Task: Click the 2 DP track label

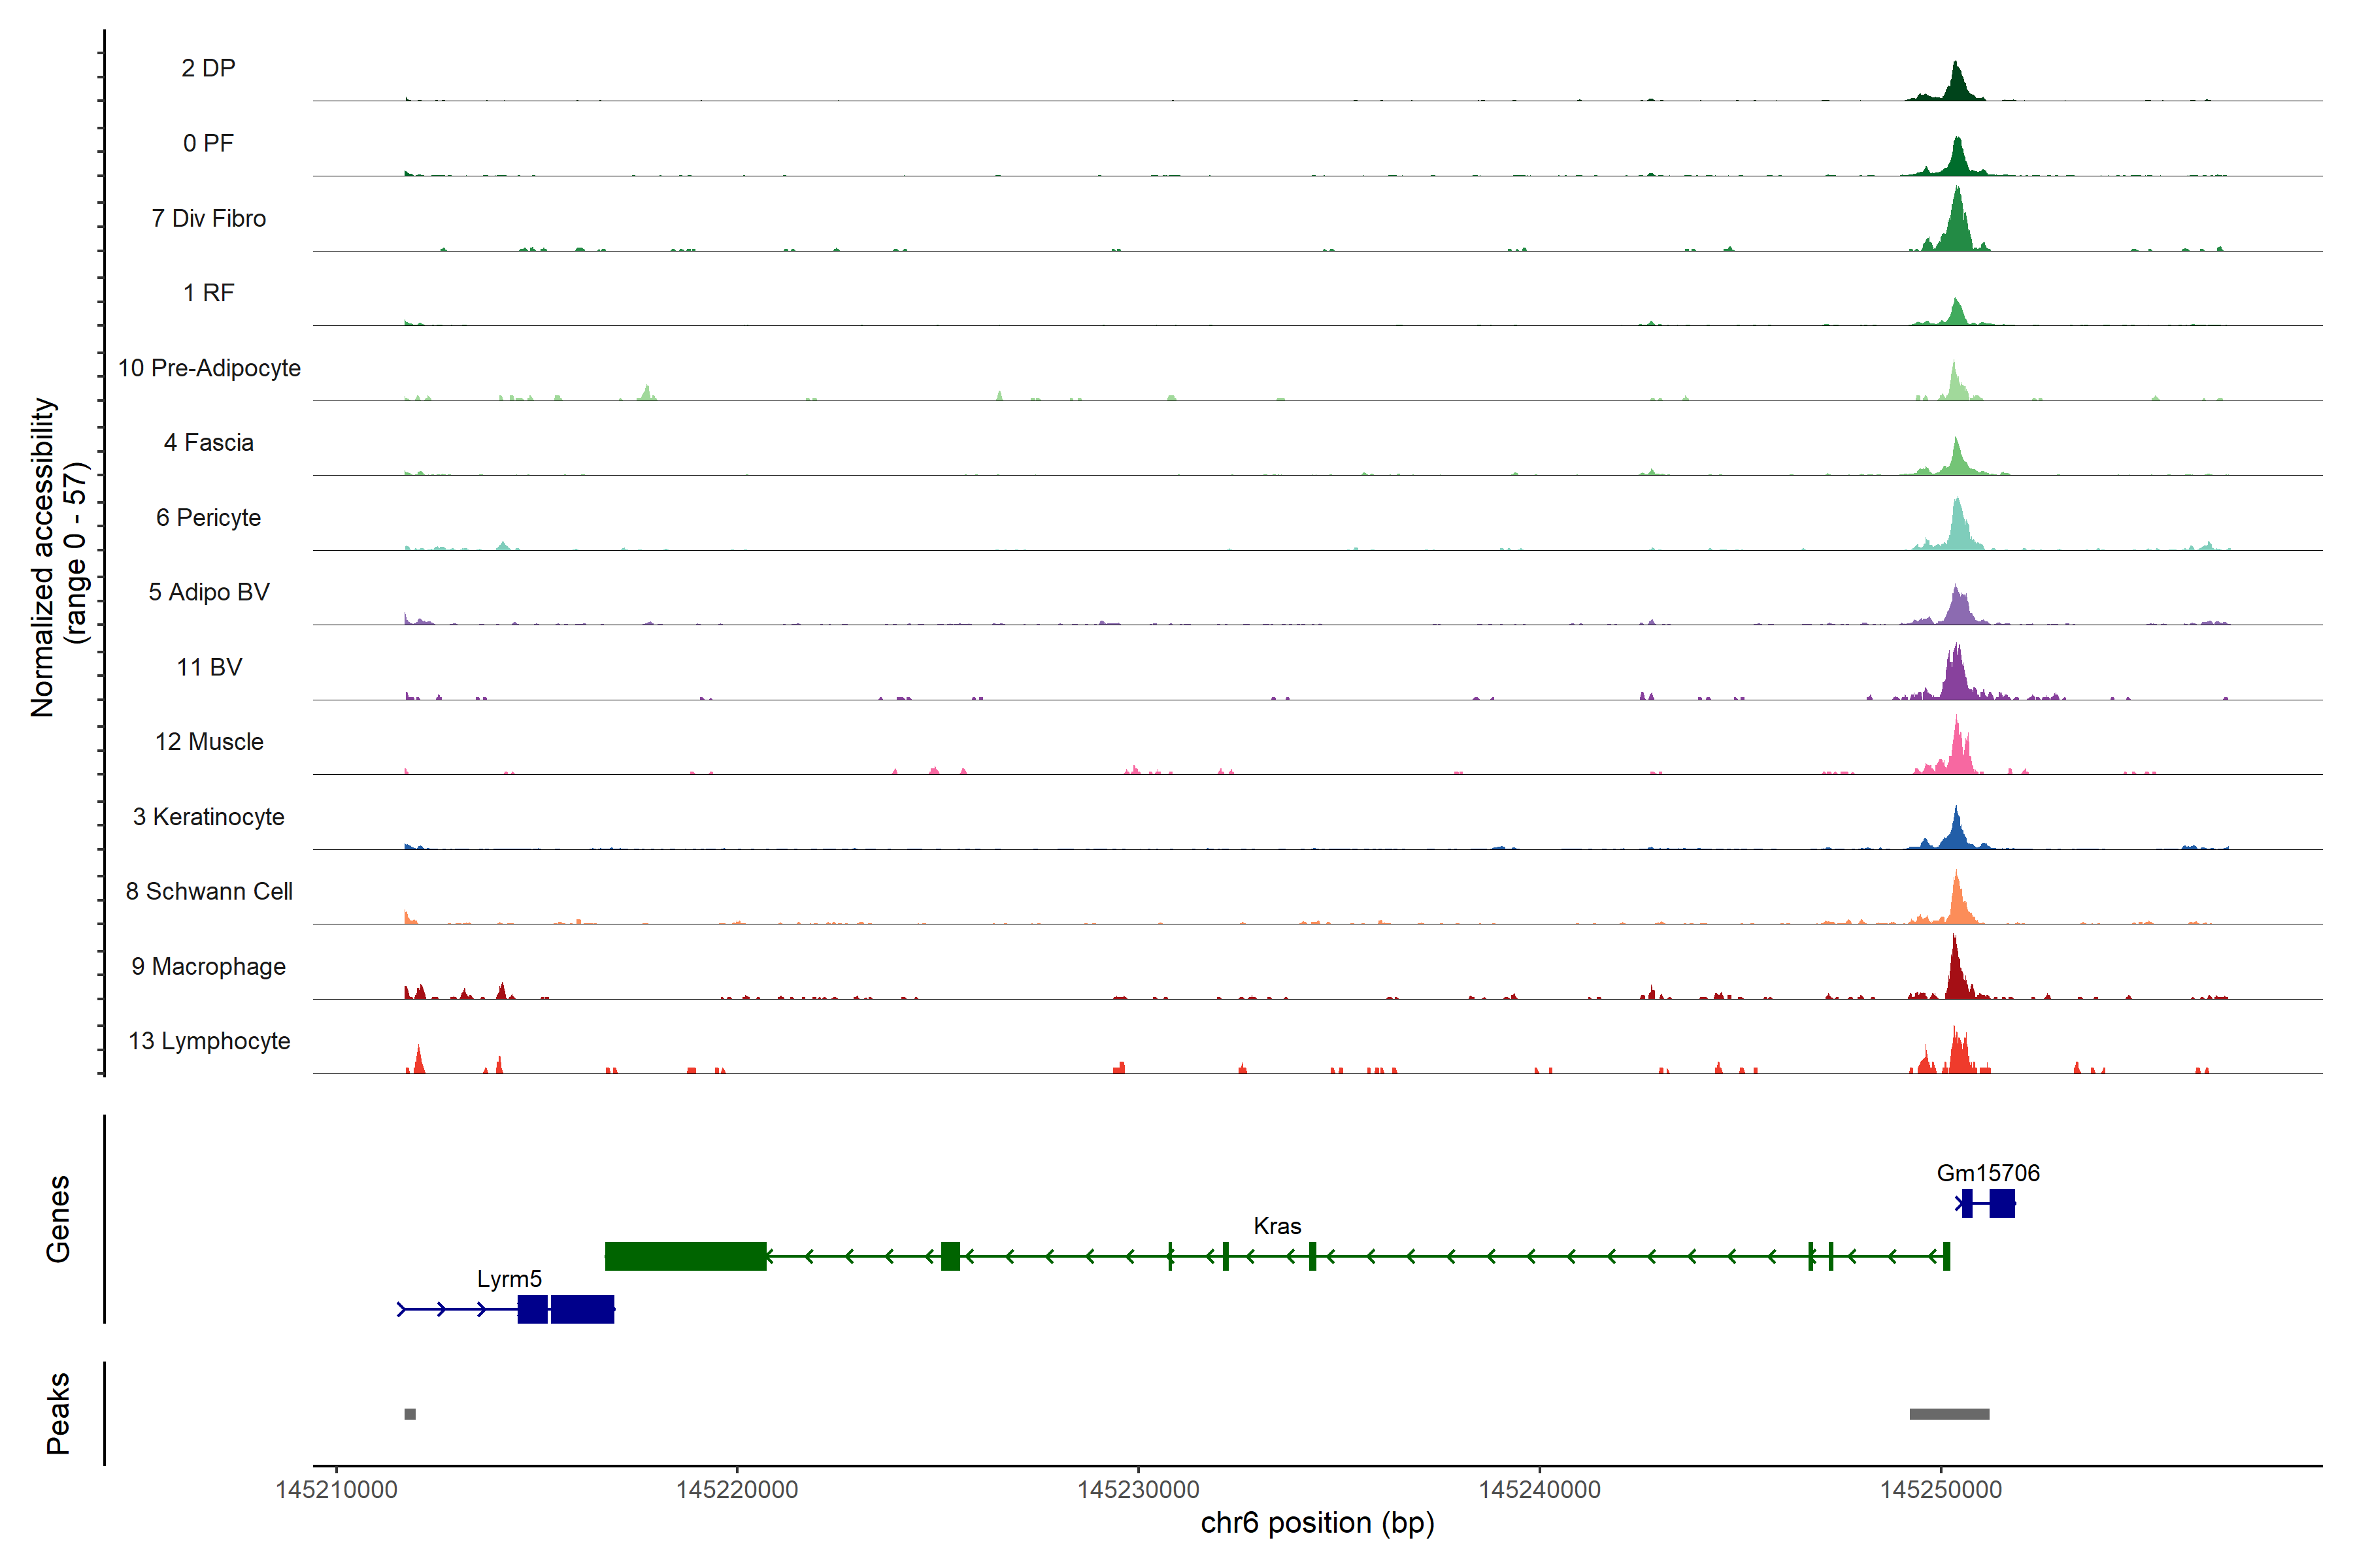Action: pos(208,68)
